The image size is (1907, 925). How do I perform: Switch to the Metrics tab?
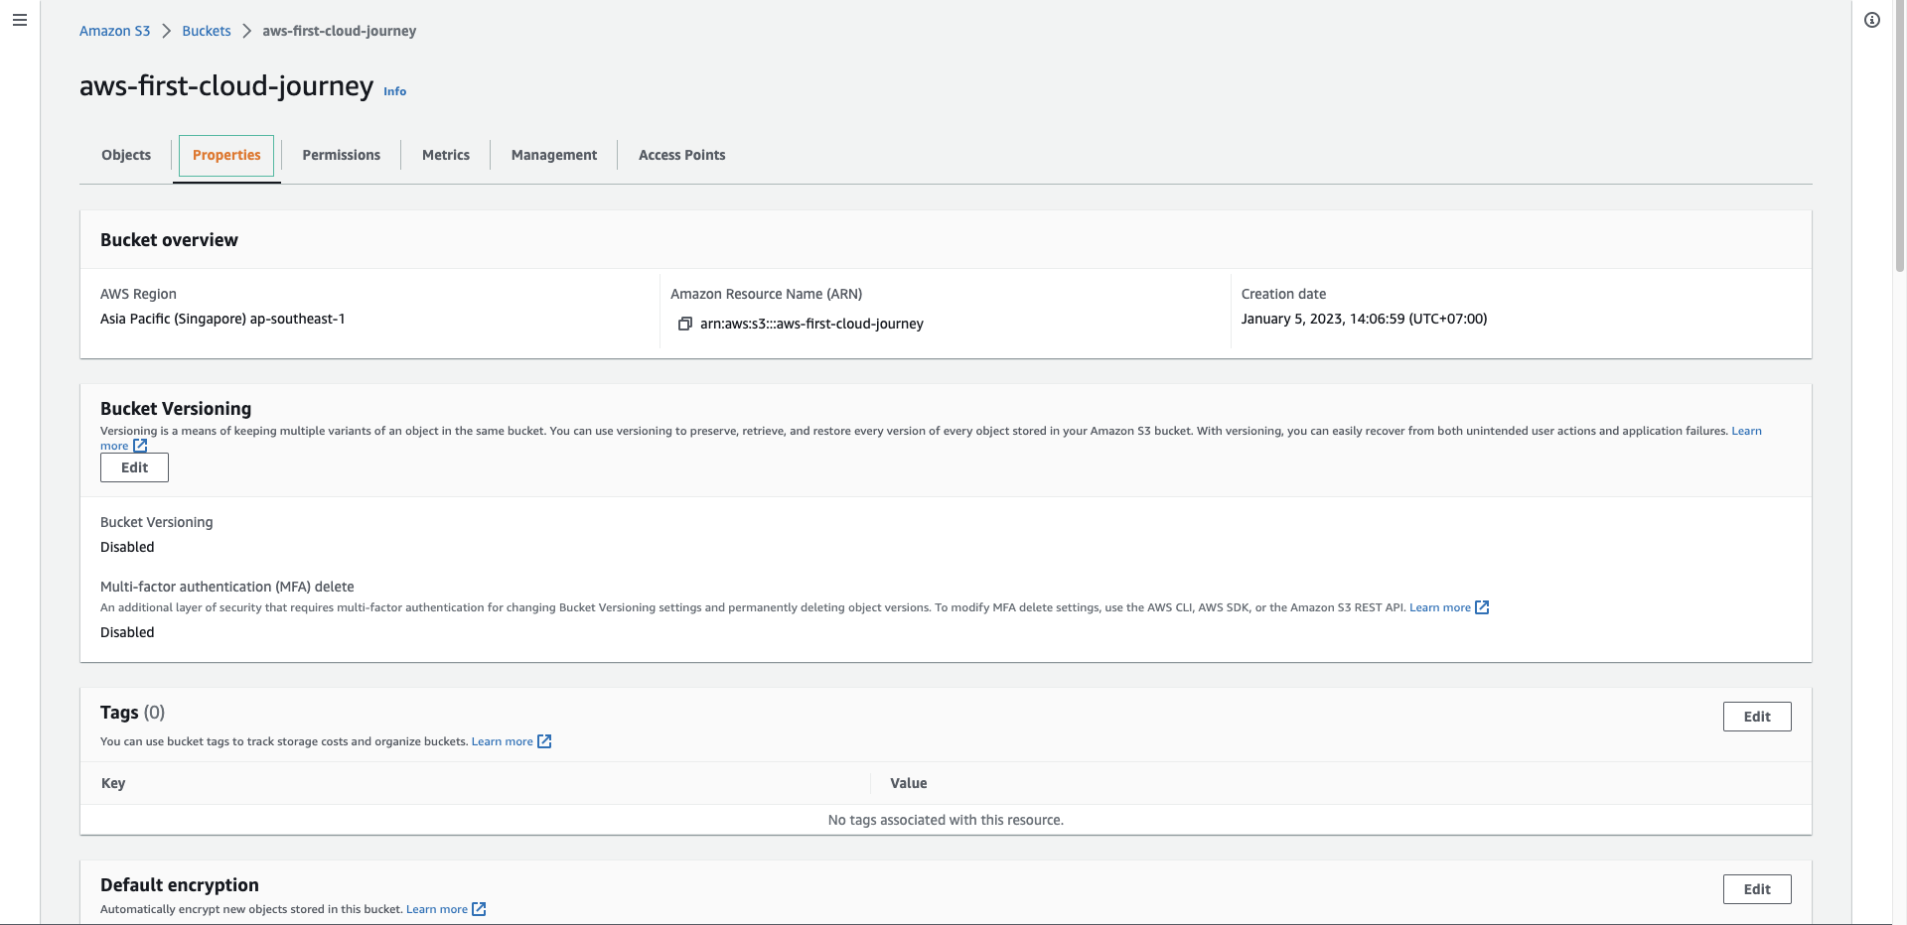pyautogui.click(x=446, y=155)
